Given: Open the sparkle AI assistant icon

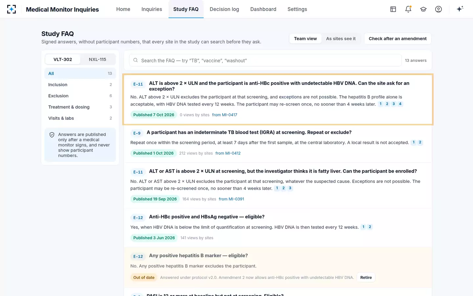Looking at the screenshot, I should (x=460, y=9).
